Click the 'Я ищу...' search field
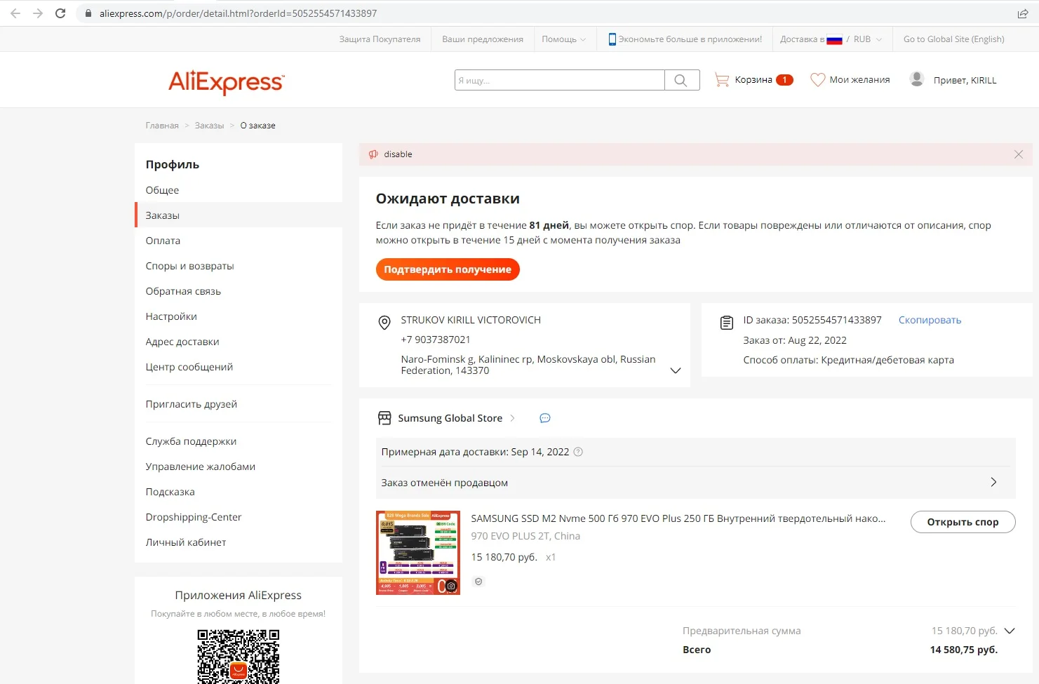The image size is (1039, 684). (x=560, y=80)
